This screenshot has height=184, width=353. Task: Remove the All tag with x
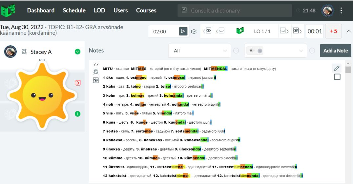pos(260,51)
